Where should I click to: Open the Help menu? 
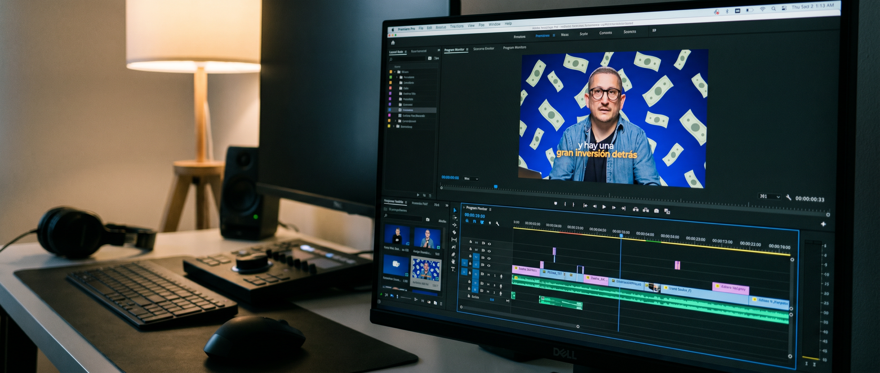point(508,24)
